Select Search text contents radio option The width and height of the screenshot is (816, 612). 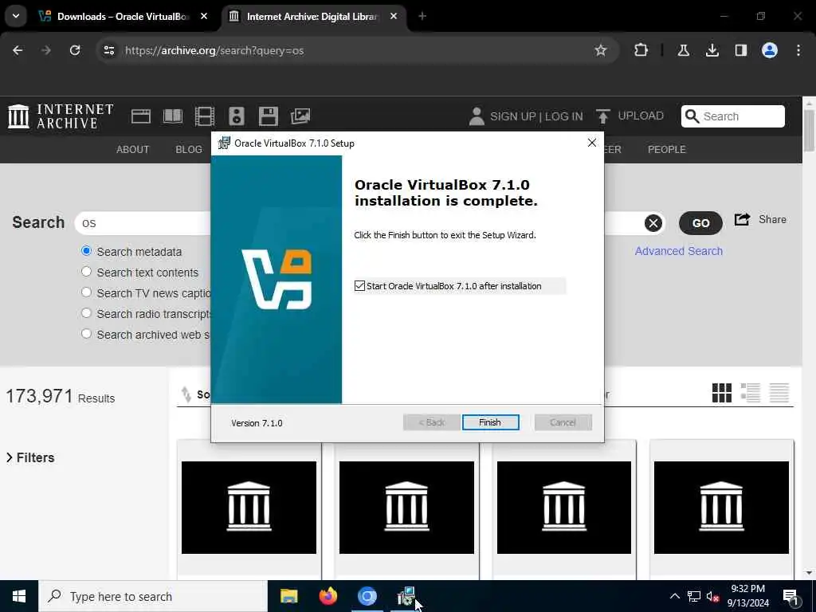pos(86,272)
